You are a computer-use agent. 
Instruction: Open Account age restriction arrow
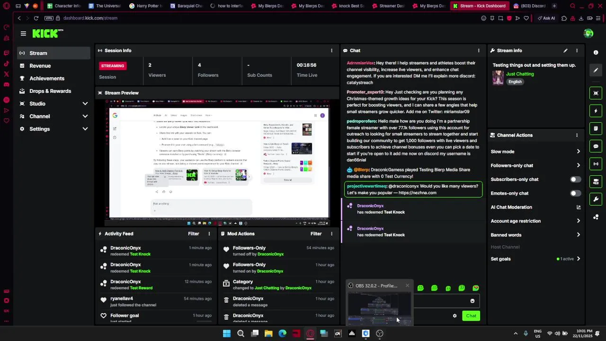pos(578,221)
